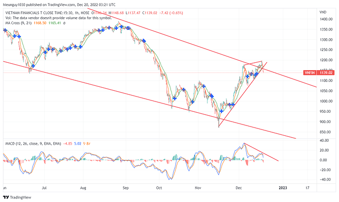The image size is (339, 202).
Task: Click the low value L1137.47 in header
Action: [x=133, y=13]
